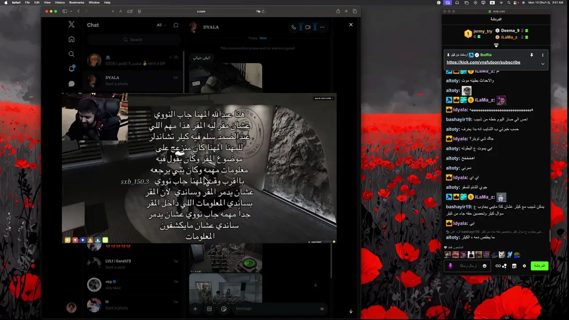Open Siri from menu bar
The height and width of the screenshot is (320, 569).
pyautogui.click(x=523, y=3)
